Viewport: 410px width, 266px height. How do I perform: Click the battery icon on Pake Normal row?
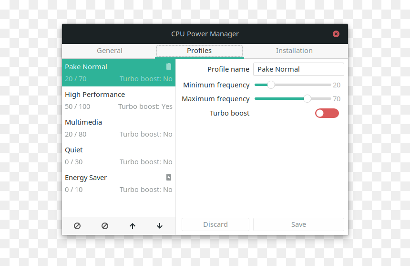click(169, 66)
